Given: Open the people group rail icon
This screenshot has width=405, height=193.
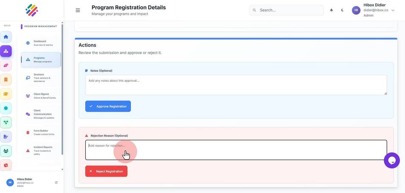Looking at the screenshot, I should 6,151.
